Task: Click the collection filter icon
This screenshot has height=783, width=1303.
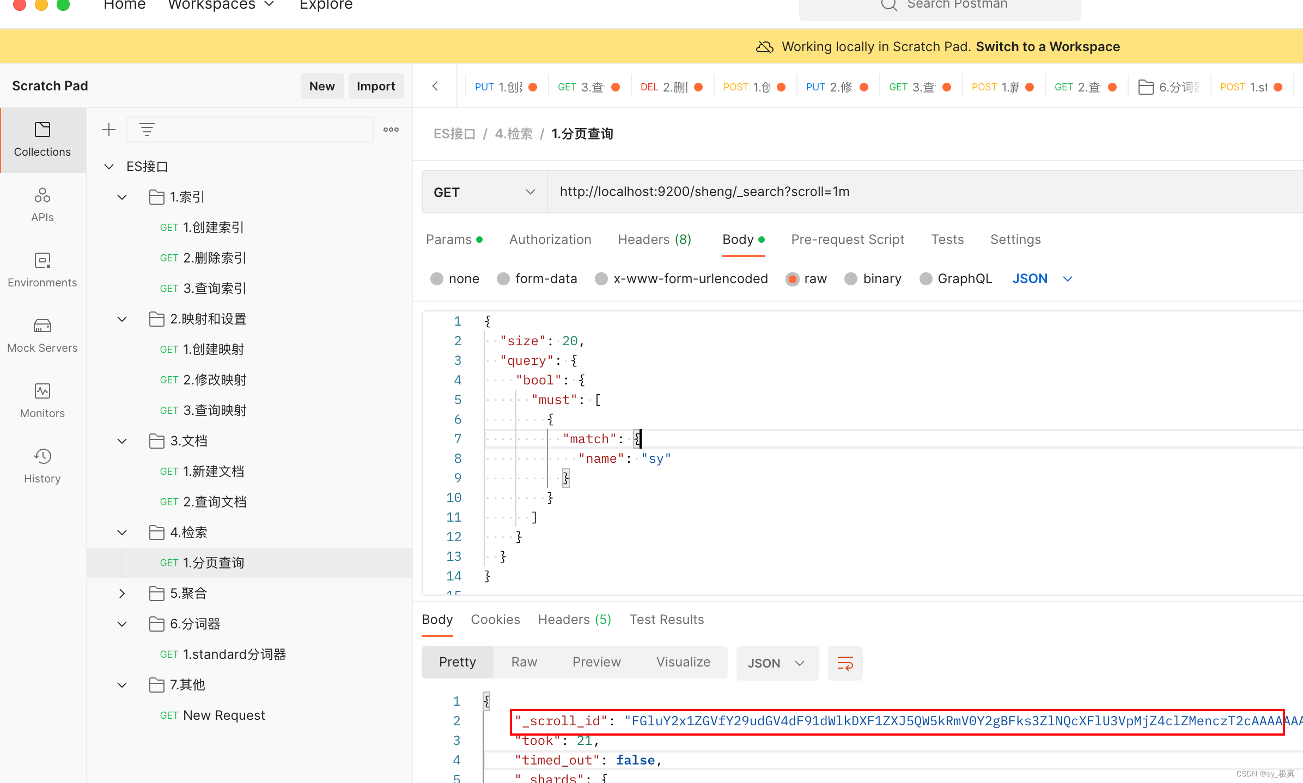Action: [147, 130]
